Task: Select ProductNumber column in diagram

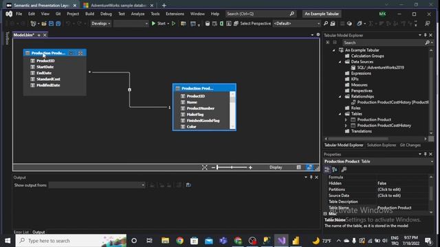Action: 200,108
